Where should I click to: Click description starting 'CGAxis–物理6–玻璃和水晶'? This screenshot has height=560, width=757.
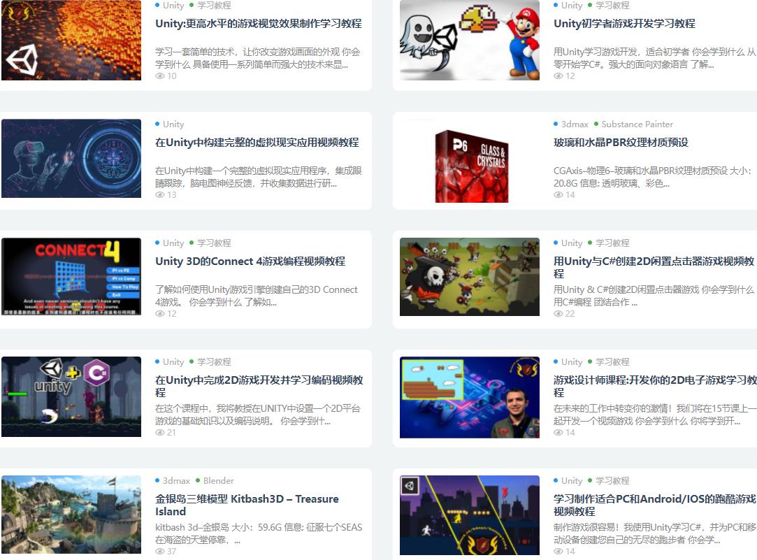click(x=653, y=177)
